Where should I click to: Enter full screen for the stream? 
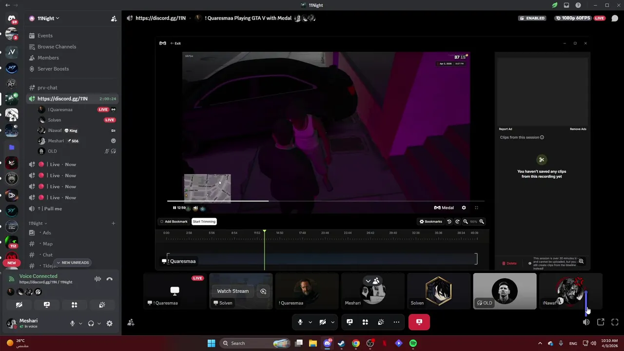coord(615,322)
